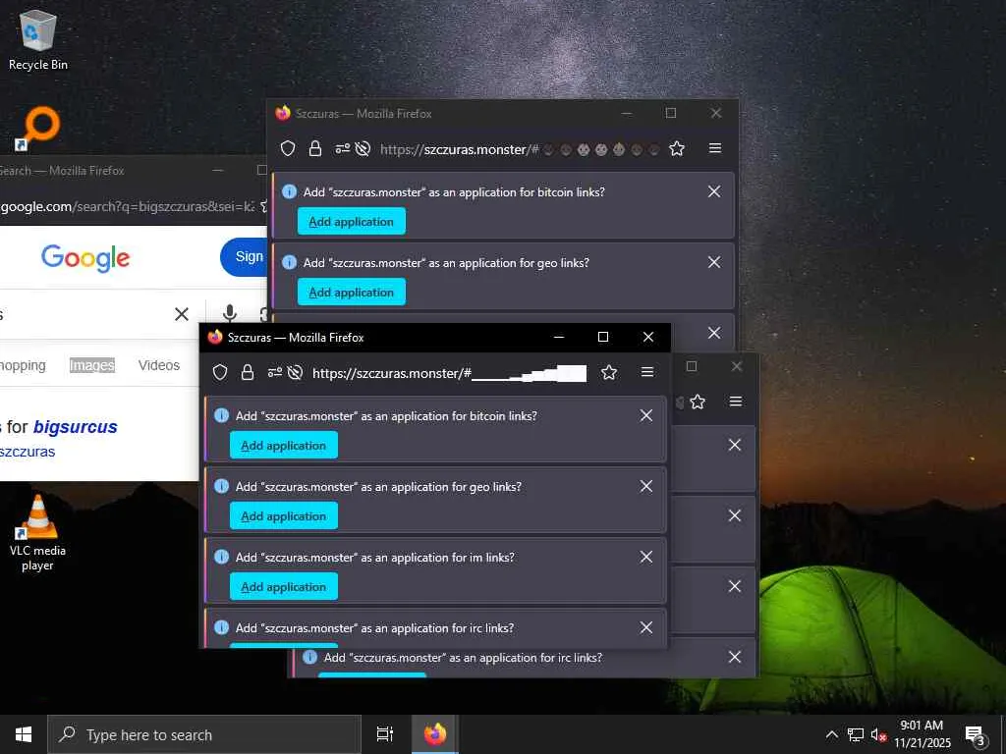This screenshot has height=754, width=1006.
Task: Click Add application for geo links in rear window
Action: point(352,292)
